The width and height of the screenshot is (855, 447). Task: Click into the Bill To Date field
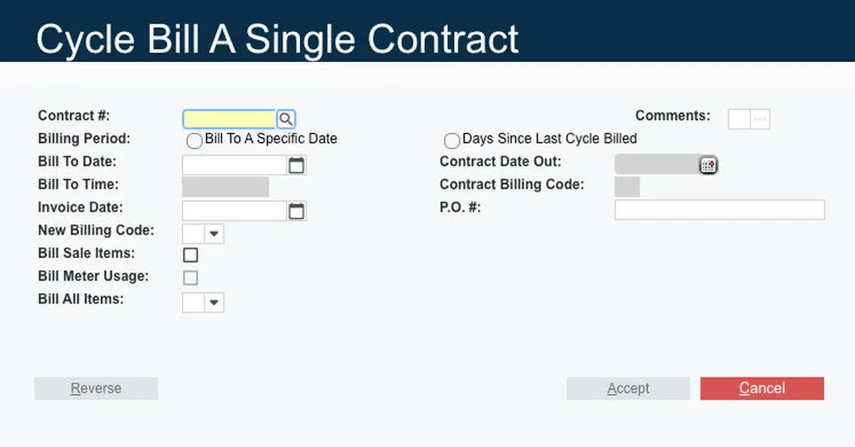[234, 165]
